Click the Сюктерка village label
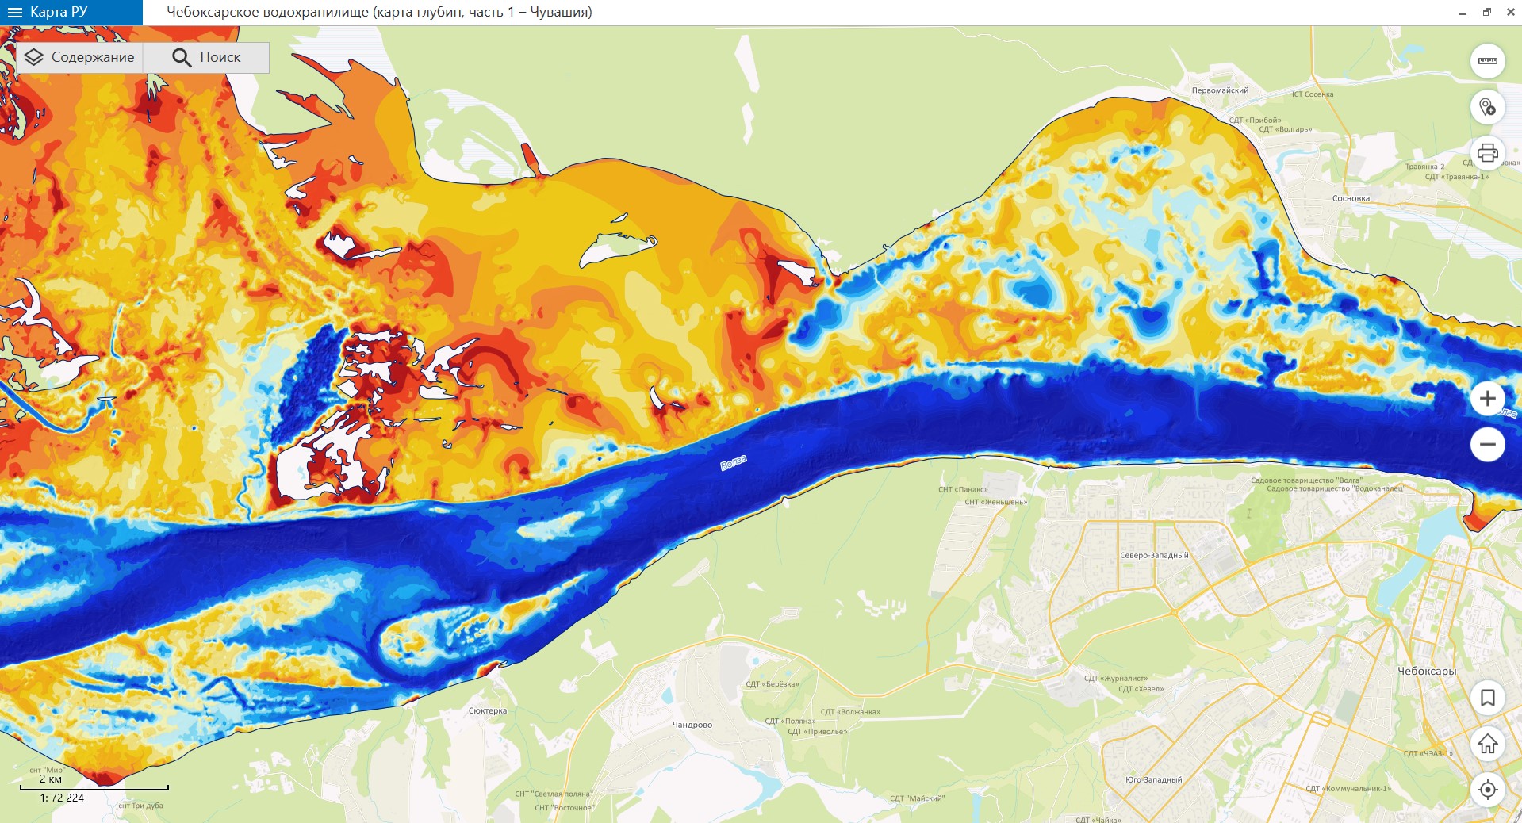The width and height of the screenshot is (1522, 823). [487, 710]
